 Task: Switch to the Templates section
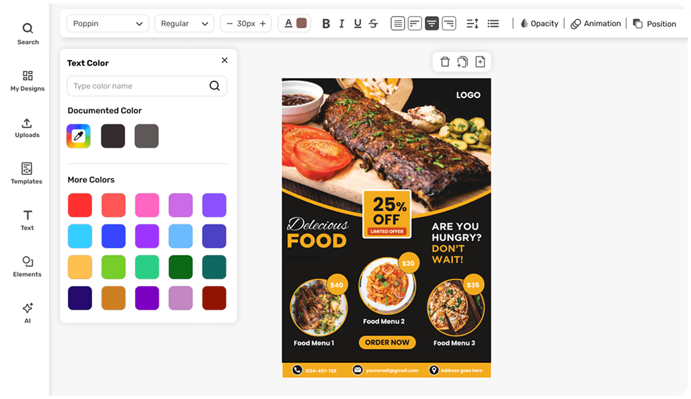click(28, 173)
